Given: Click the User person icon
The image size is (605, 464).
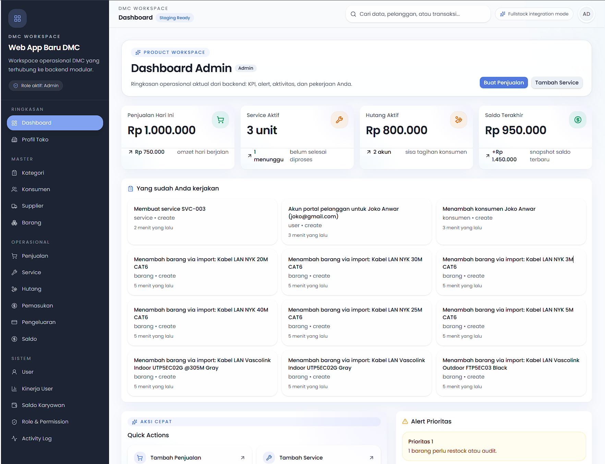Looking at the screenshot, I should (x=14, y=372).
